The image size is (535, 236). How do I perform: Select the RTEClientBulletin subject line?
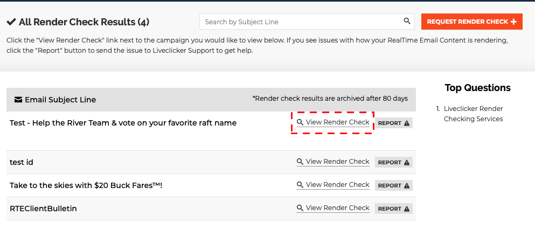pyautogui.click(x=43, y=209)
